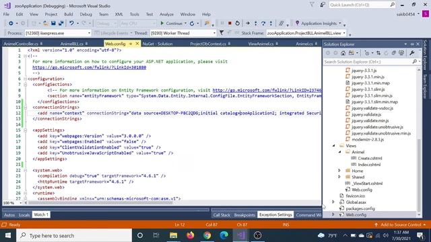Collapse the configuration element outlining on line 6
431x242 pixels.
26,79
